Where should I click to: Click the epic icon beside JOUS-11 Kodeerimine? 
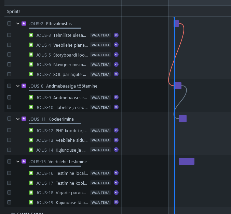click(24, 119)
